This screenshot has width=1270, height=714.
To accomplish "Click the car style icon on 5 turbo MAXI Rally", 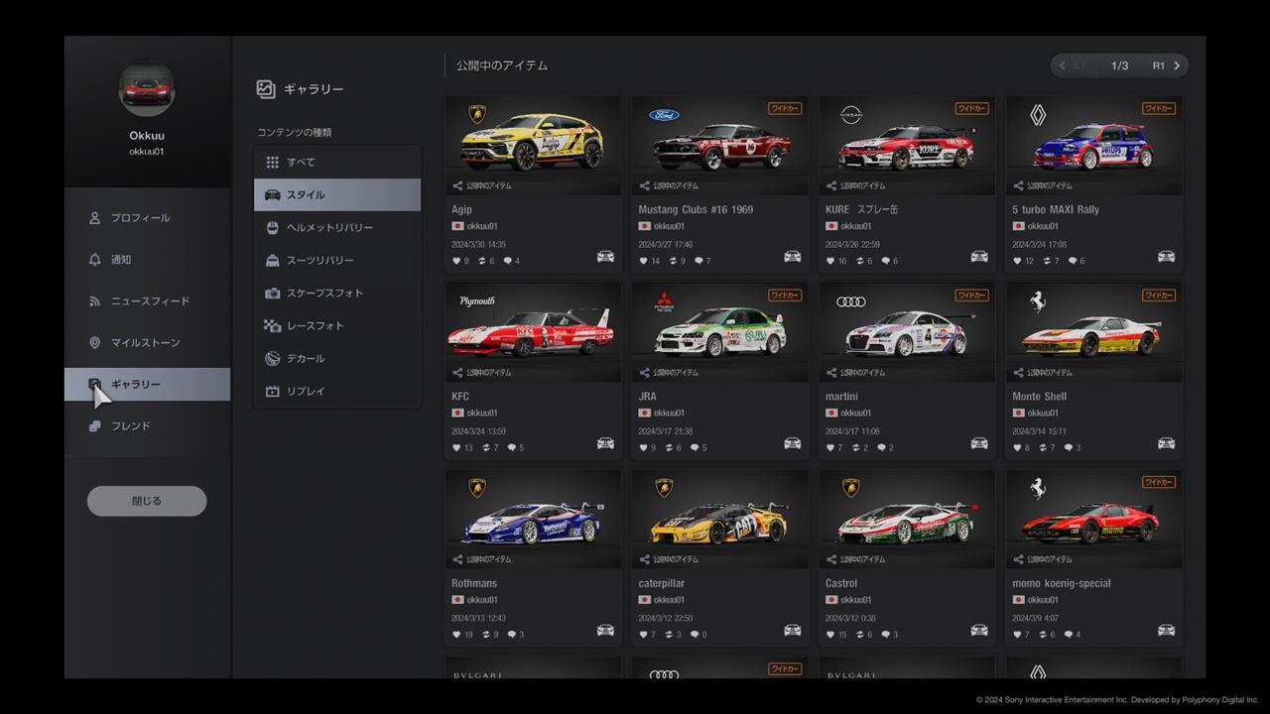I will coord(1166,257).
